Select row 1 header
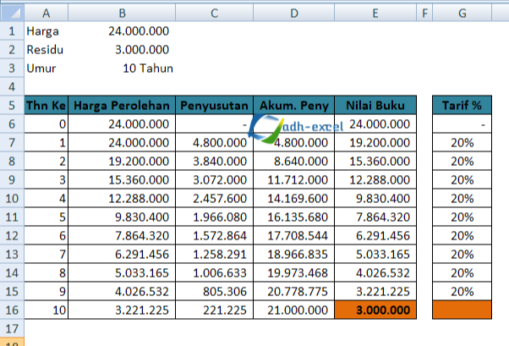The width and height of the screenshot is (509, 346). [x=12, y=30]
